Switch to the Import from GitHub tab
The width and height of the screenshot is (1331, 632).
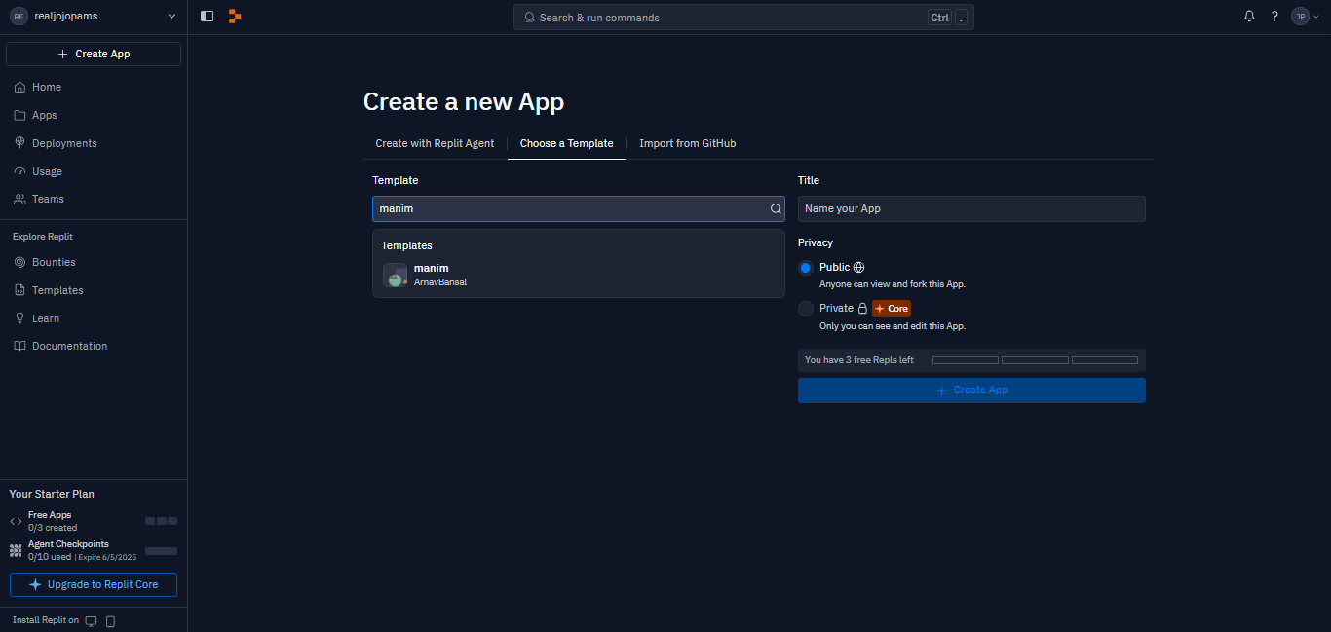point(687,143)
